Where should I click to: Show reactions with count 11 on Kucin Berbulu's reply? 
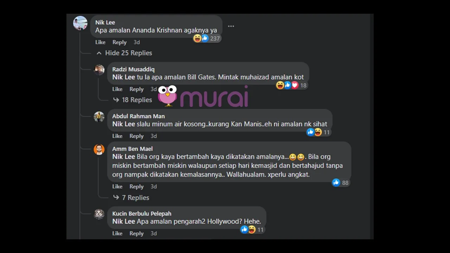pyautogui.click(x=252, y=230)
